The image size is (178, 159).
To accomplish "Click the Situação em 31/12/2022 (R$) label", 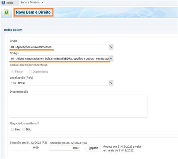I will 28,142.
